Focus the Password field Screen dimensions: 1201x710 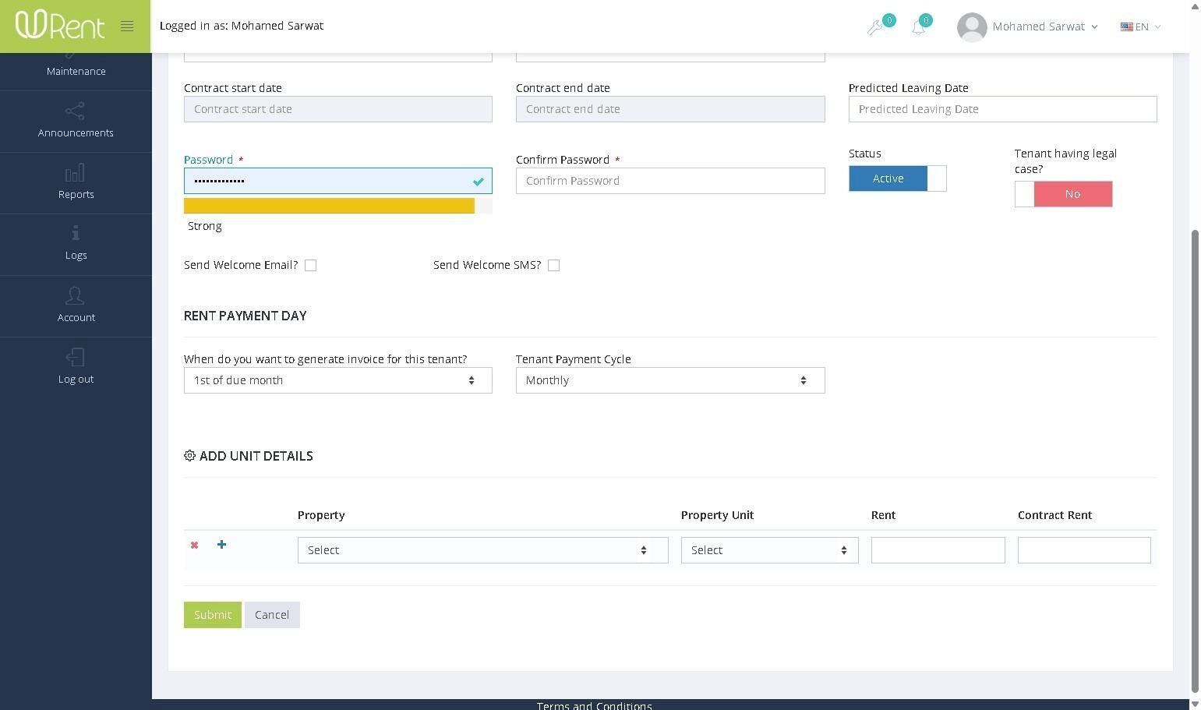(338, 181)
